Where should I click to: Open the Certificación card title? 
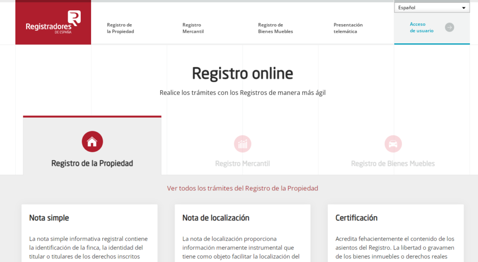[356, 218]
